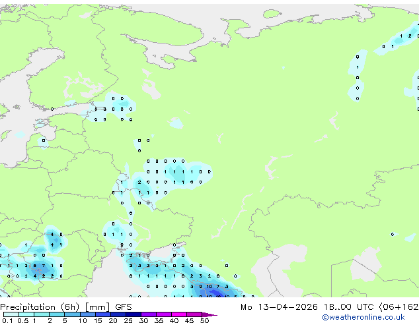
Task: Click the 20–25 mm legend swatch
Action: click(x=118, y=314)
